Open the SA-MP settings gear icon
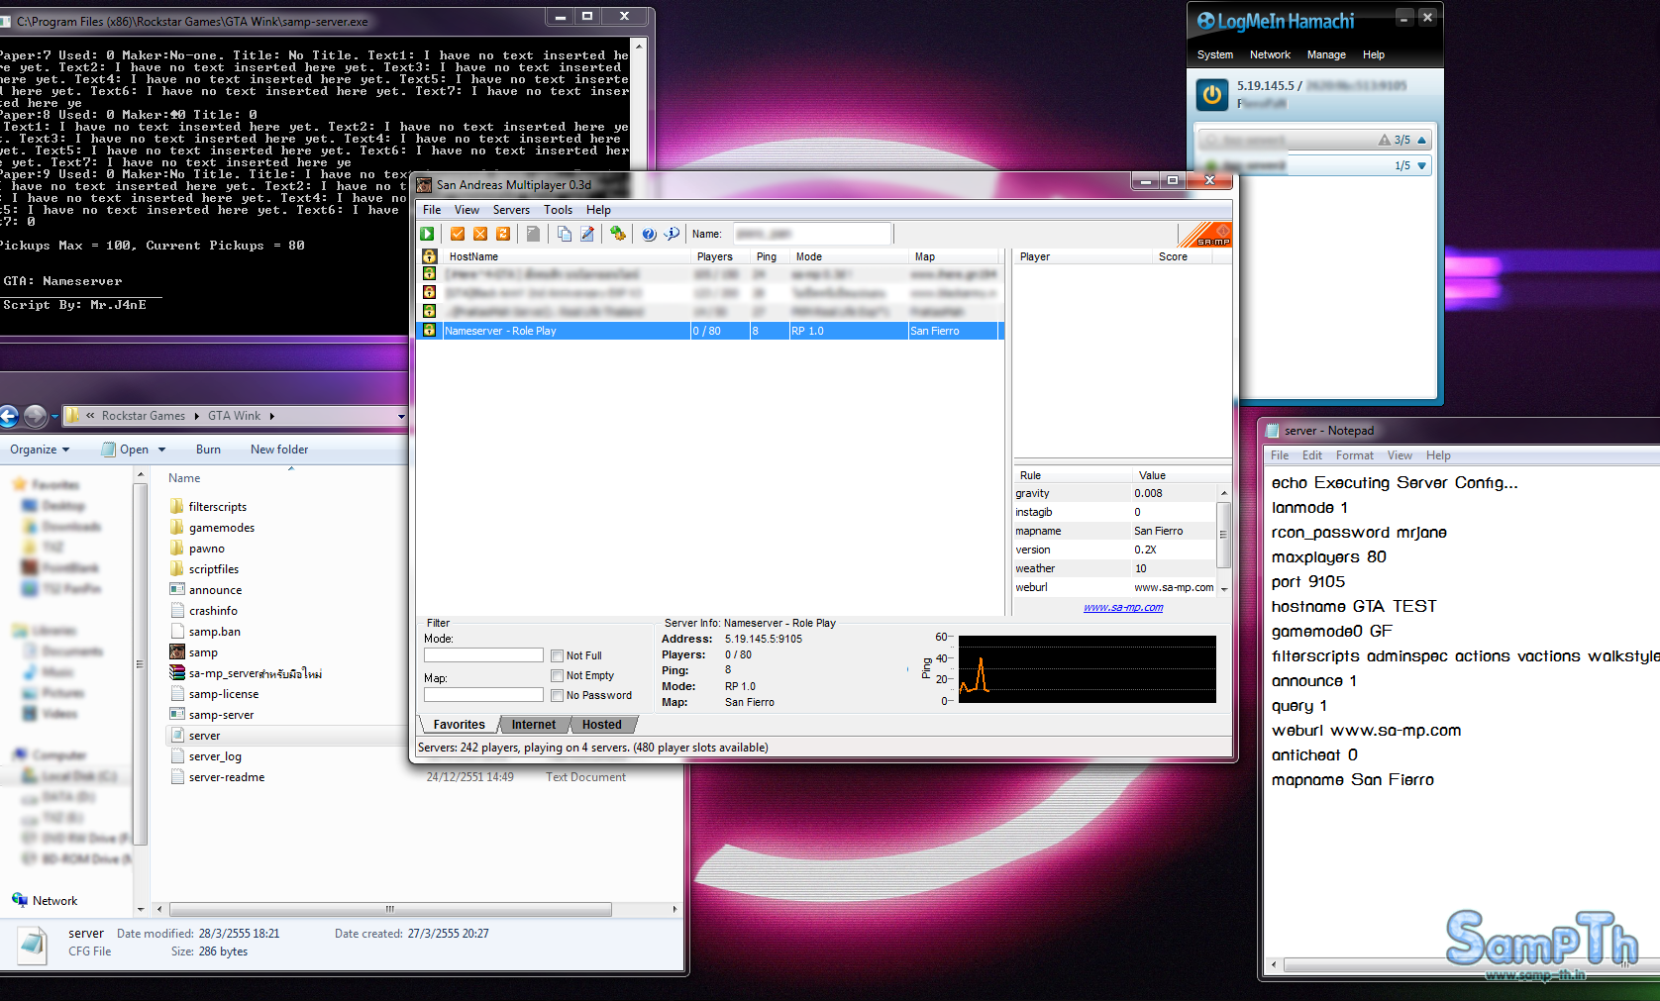Viewport: 1660px width, 1001px height. (x=618, y=234)
